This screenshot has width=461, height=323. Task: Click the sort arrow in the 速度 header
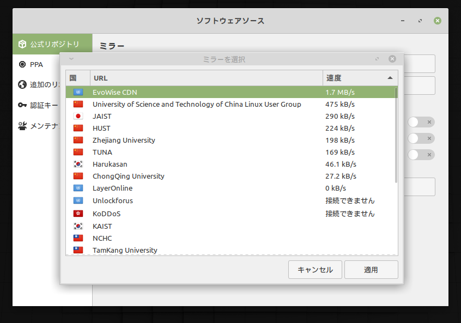[390, 78]
